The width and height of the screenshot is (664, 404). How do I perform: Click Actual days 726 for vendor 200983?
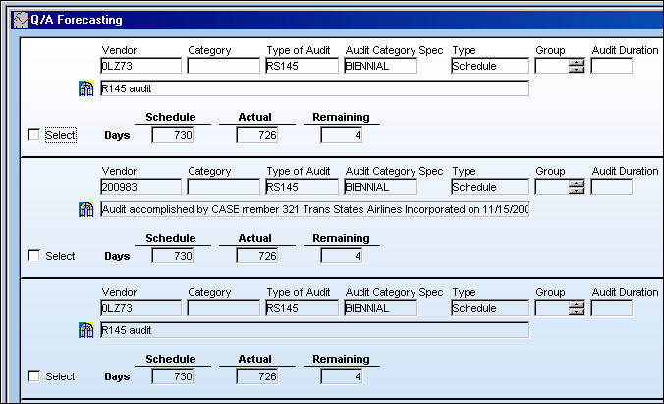coord(257,256)
